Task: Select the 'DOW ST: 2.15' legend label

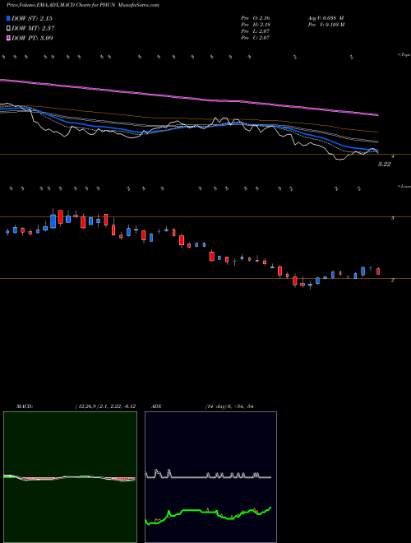Action: point(32,18)
